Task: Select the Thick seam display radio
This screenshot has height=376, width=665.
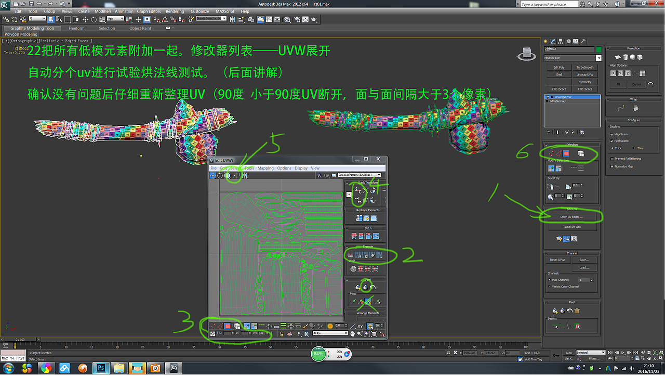Action: [612, 148]
